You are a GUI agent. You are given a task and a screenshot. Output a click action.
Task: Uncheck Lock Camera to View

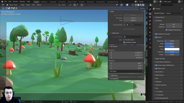coord(124,42)
